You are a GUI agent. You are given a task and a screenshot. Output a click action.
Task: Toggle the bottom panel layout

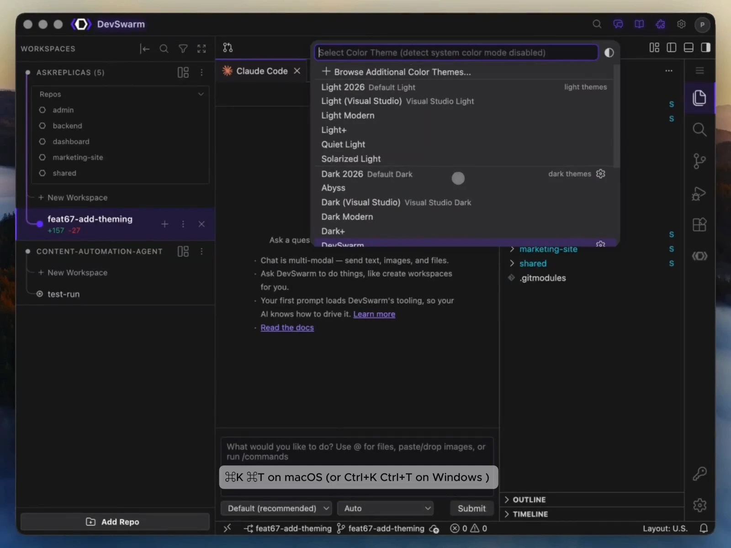coord(689,47)
